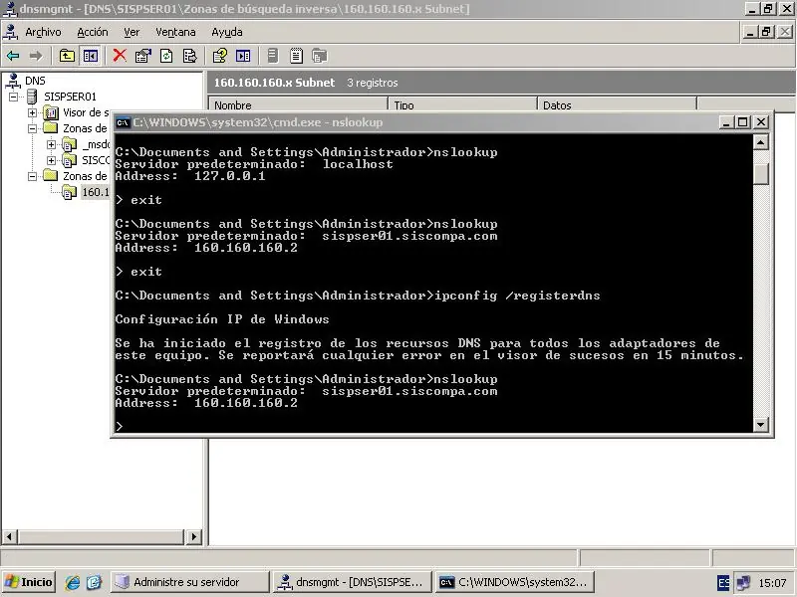This screenshot has width=797, height=597.
Task: Click the Forward arrow in dnsmgmt toolbar
Action: pos(35,56)
